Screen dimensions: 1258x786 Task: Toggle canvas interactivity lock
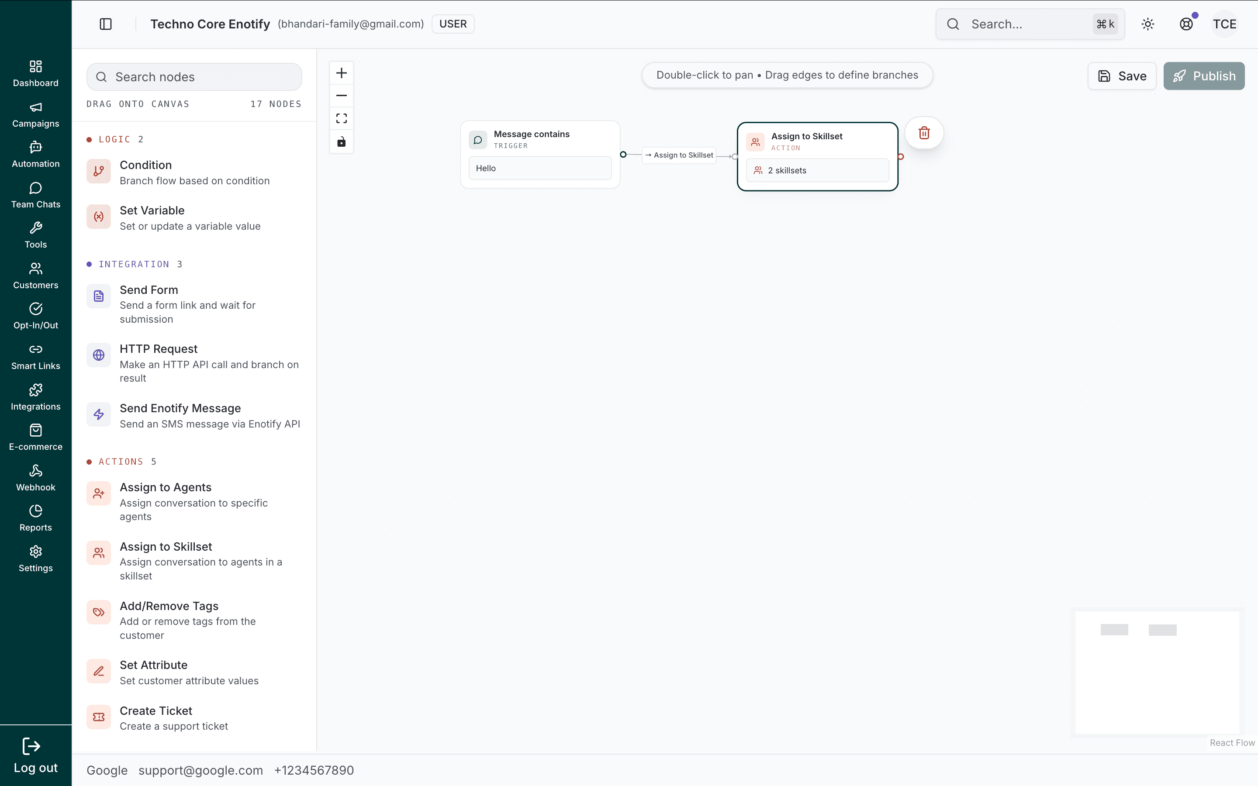(342, 141)
